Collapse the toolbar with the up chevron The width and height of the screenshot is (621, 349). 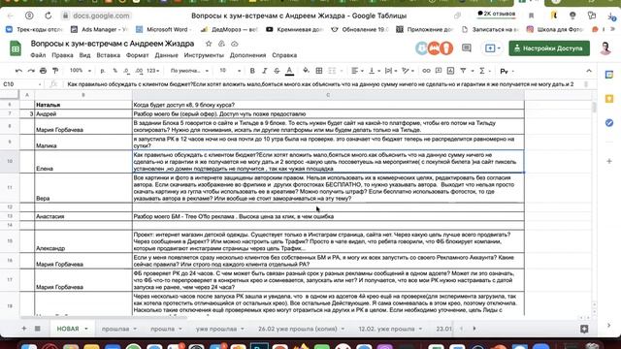(x=589, y=71)
